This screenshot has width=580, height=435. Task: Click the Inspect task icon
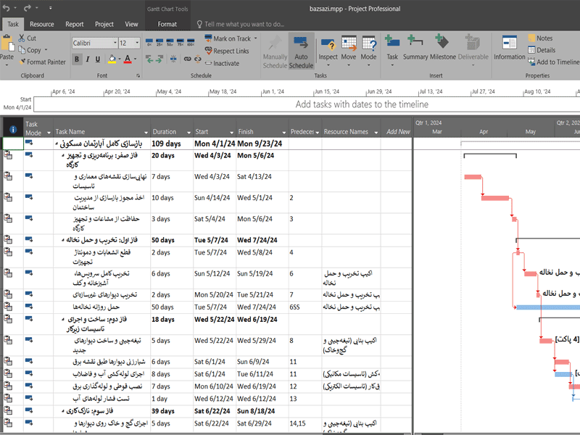pos(328,48)
